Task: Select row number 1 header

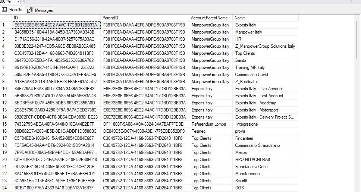Action: pyautogui.click(x=6, y=25)
